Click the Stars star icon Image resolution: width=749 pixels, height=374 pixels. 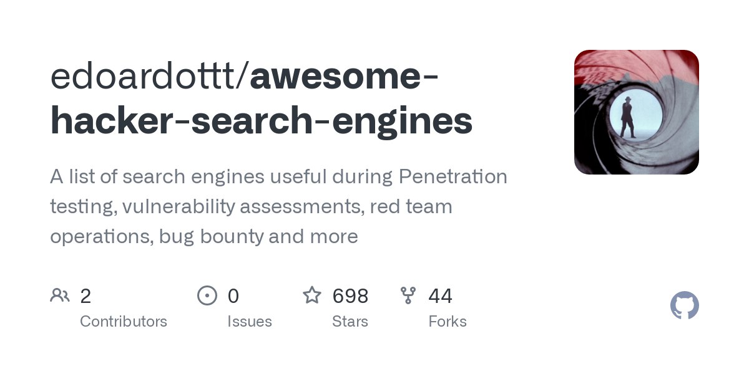[312, 295]
